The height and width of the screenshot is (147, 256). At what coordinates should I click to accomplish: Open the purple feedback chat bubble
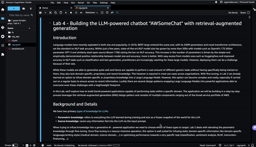point(254,128)
